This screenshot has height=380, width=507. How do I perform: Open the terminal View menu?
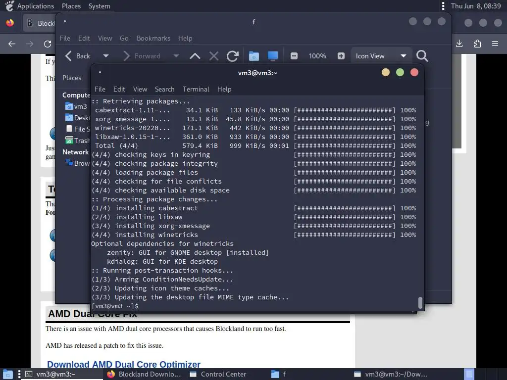pos(140,89)
